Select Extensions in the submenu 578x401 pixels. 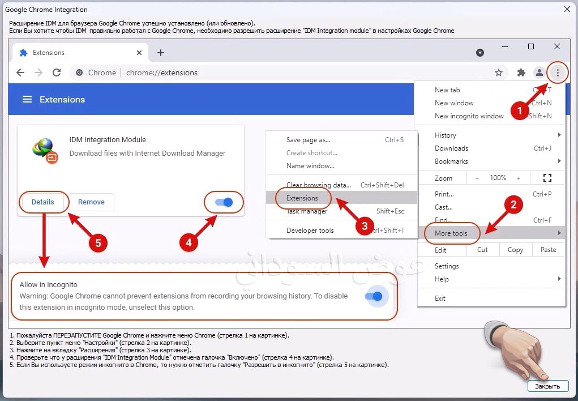pos(302,198)
